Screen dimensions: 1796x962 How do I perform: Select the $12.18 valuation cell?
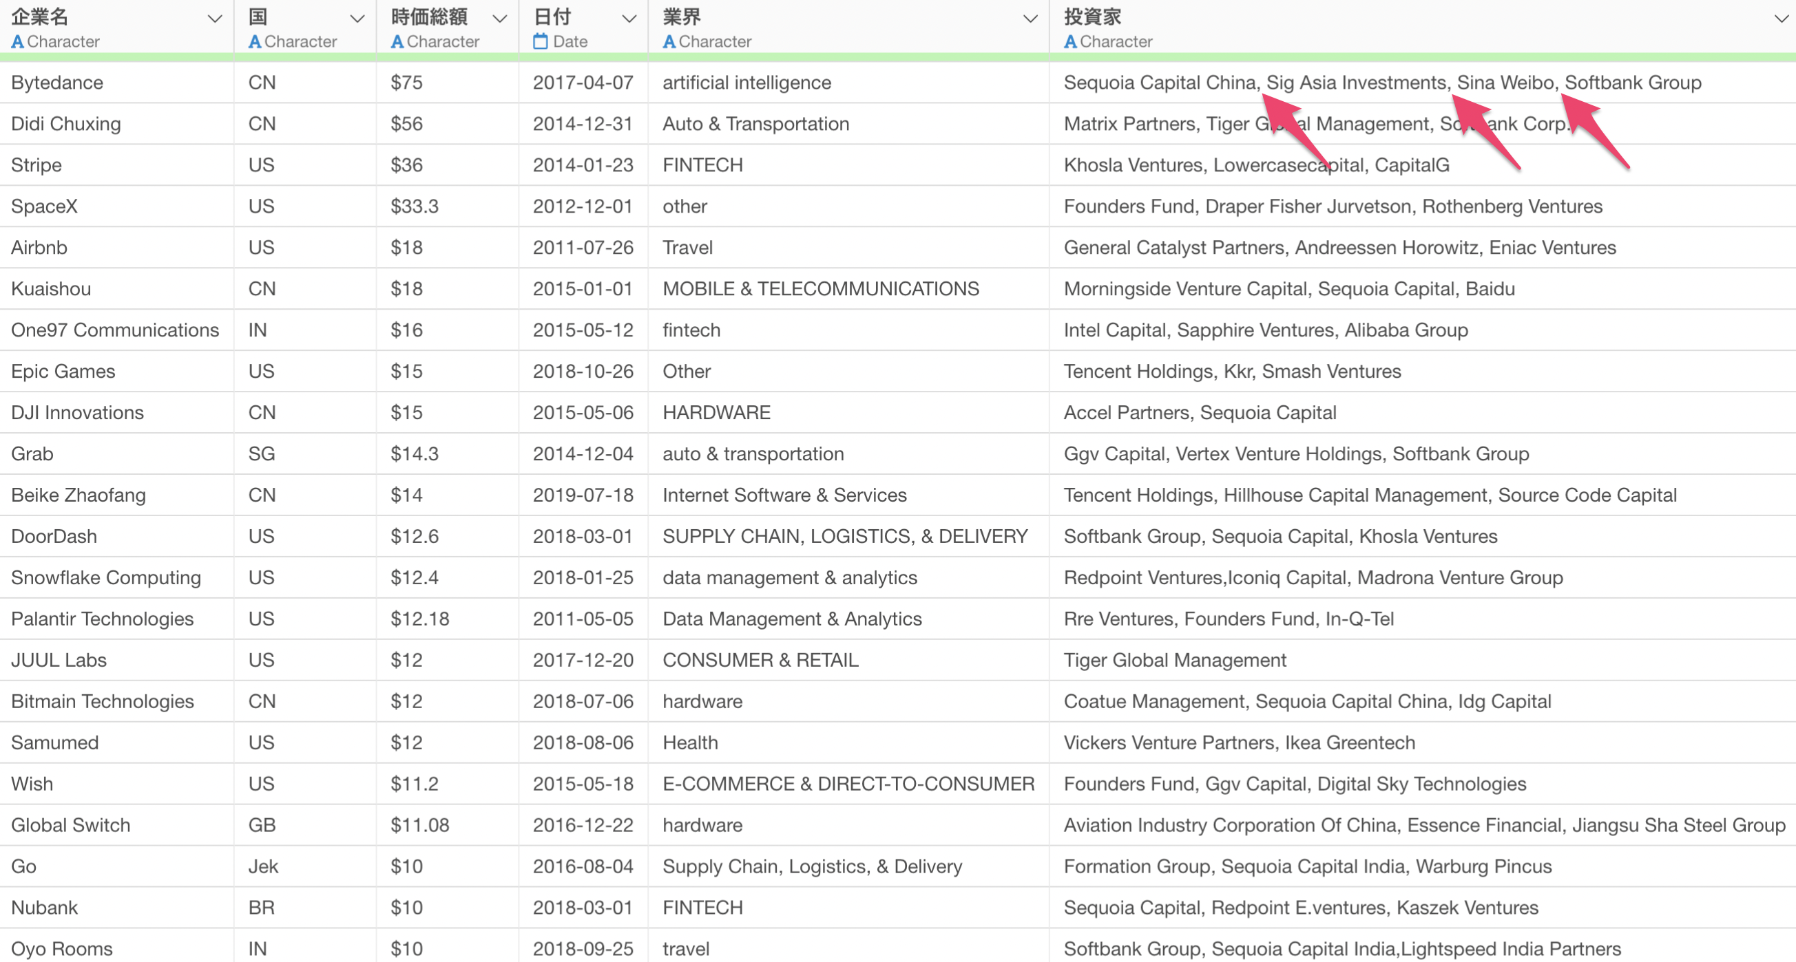coord(448,619)
